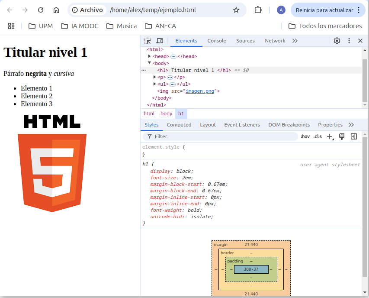
Task: Switch to the Network tab
Action: [x=275, y=41]
